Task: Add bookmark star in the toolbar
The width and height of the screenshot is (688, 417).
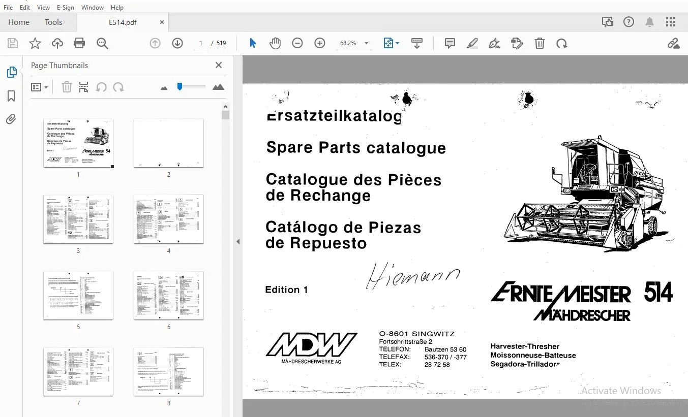Action: [x=35, y=44]
